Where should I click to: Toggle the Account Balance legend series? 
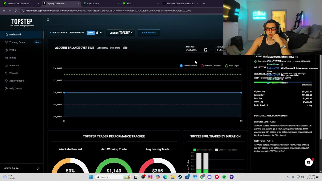(188, 66)
